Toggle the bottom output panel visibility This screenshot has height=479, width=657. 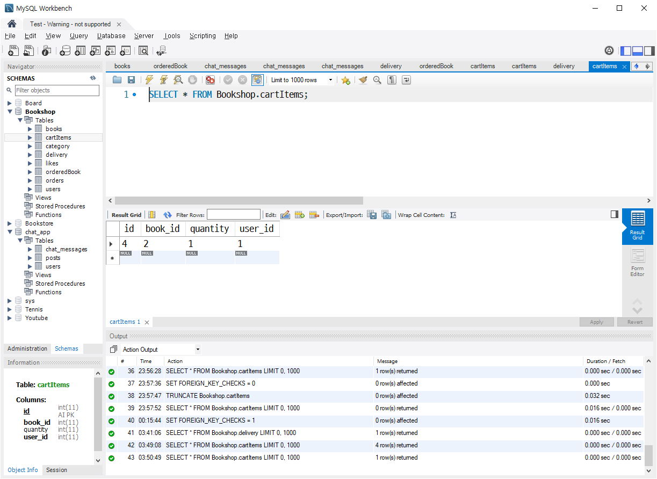point(638,51)
